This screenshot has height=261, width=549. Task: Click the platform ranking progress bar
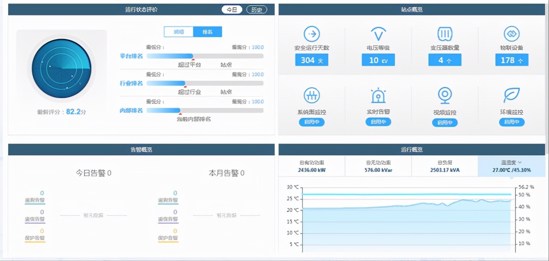pos(205,56)
